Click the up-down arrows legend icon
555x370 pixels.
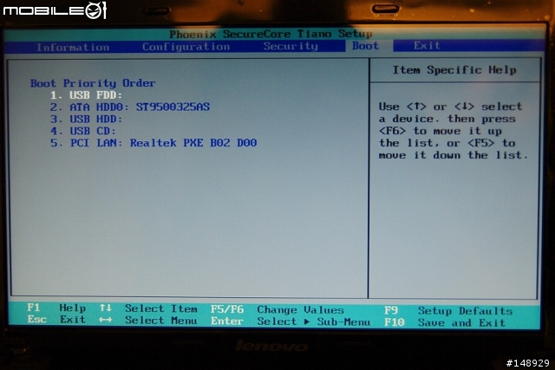pos(106,308)
